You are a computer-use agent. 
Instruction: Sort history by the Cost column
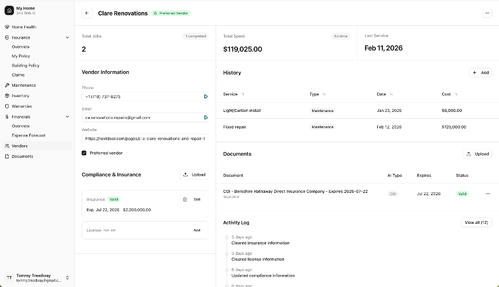[x=456, y=94]
